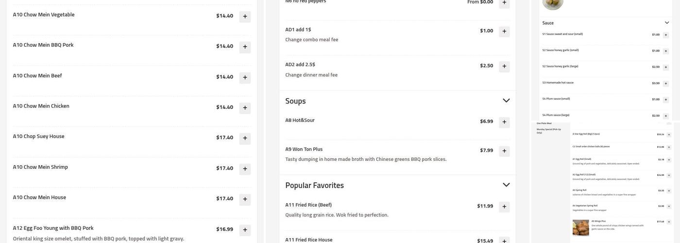Add A10 Chop Suey House to order
Image resolution: width=680 pixels, height=243 pixels.
[245, 139]
